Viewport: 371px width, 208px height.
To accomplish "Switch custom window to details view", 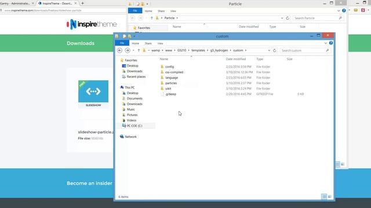I will coord(324,196).
